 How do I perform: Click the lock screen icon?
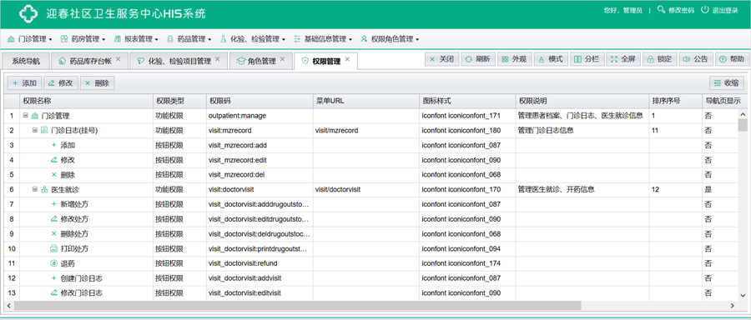pos(650,59)
